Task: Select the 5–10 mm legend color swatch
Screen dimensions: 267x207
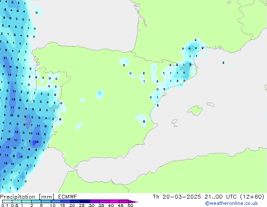Action: (46, 202)
